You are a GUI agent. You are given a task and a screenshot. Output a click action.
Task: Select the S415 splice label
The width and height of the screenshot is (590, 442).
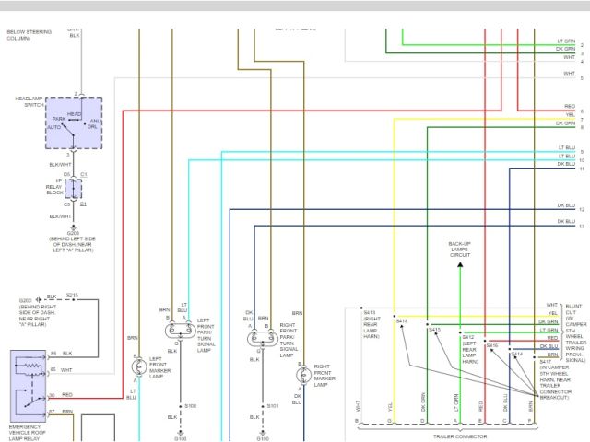click(434, 329)
